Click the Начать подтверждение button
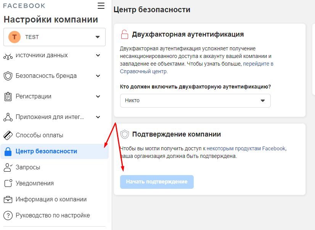This screenshot has height=230, width=315. (x=157, y=182)
